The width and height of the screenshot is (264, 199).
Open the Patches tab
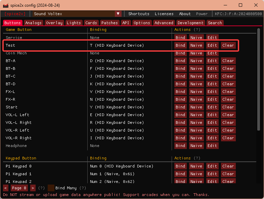click(x=109, y=23)
